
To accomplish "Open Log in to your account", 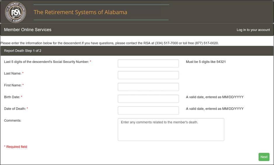I will pos(253,30).
